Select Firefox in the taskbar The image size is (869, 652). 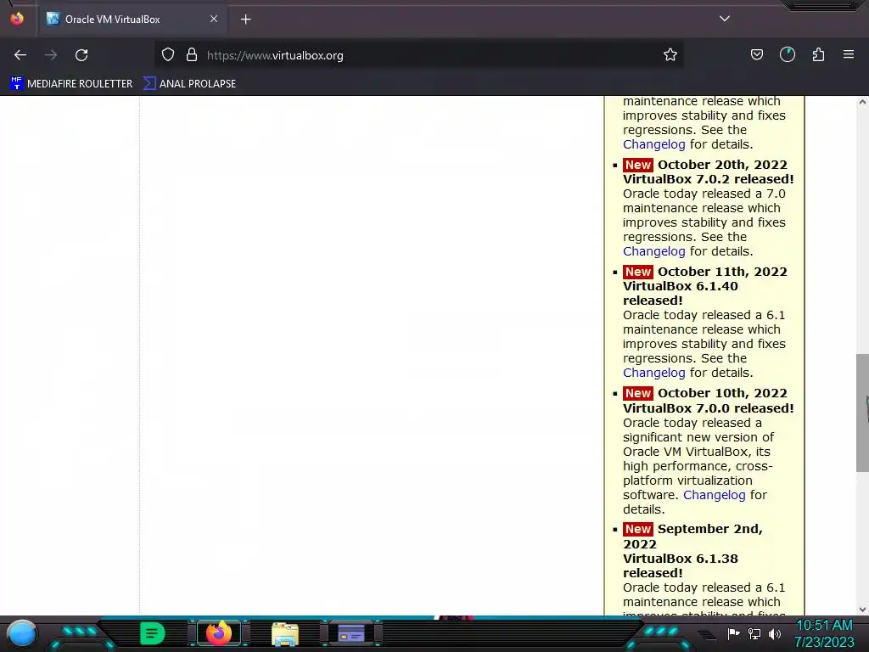pyautogui.click(x=219, y=633)
